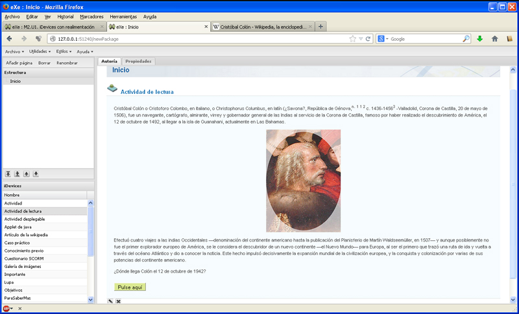This screenshot has width=519, height=314.
Task: Open the eXe Estilos dropdown menu
Action: pos(64,52)
